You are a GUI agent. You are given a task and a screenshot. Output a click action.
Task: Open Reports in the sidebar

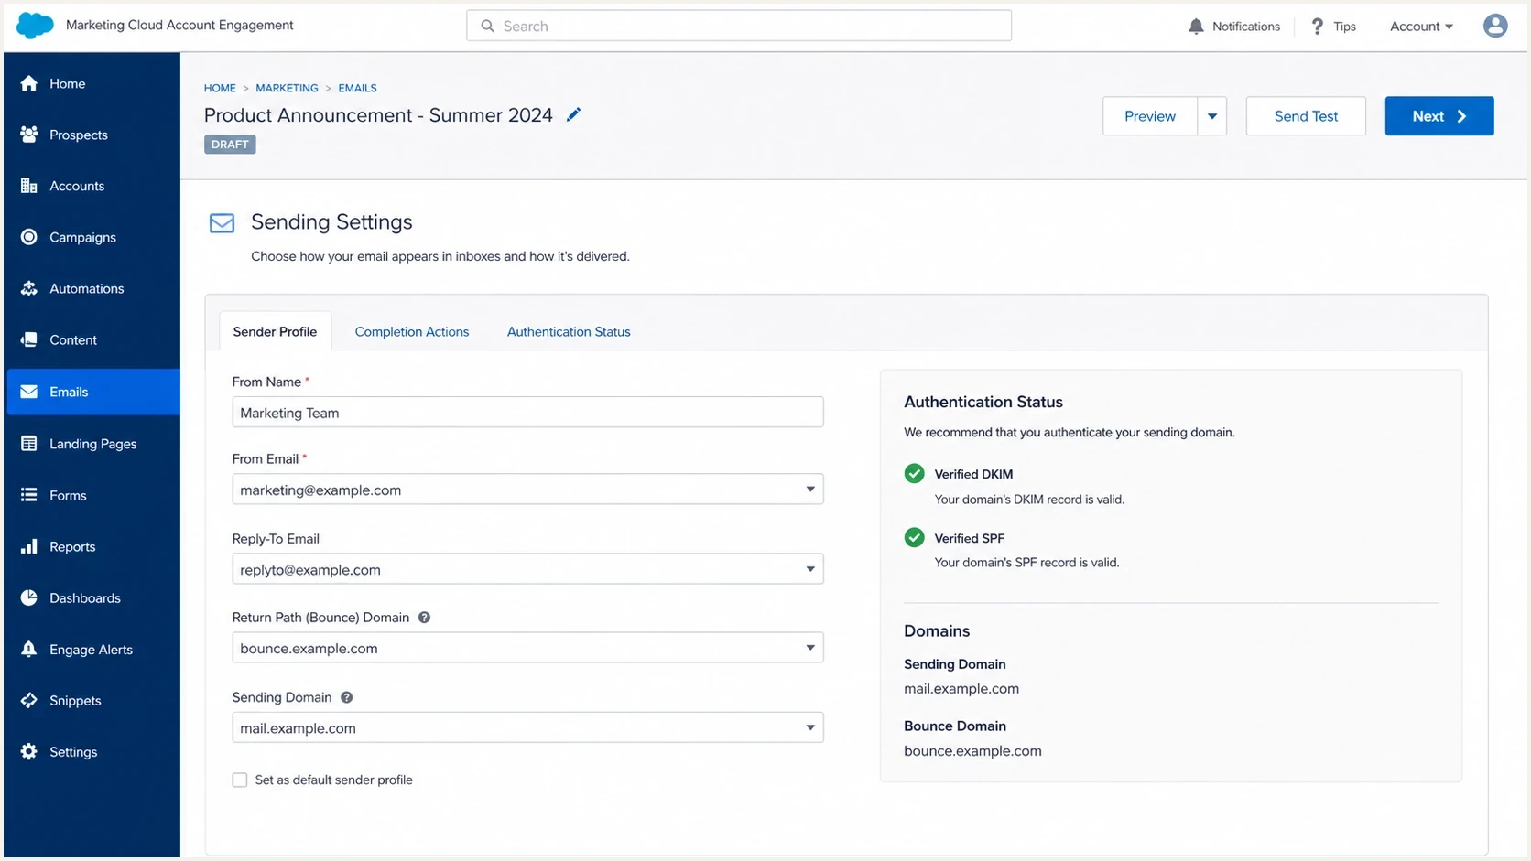point(93,546)
